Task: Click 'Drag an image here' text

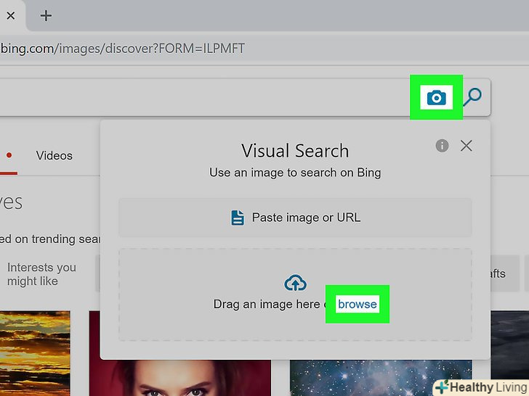Action: click(267, 305)
